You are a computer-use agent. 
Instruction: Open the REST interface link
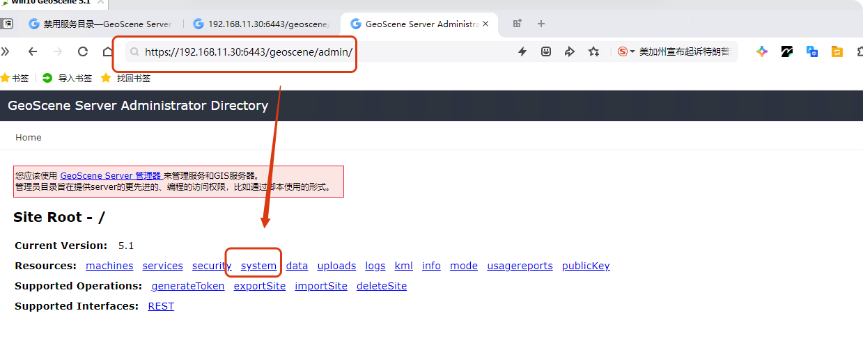[x=161, y=306]
